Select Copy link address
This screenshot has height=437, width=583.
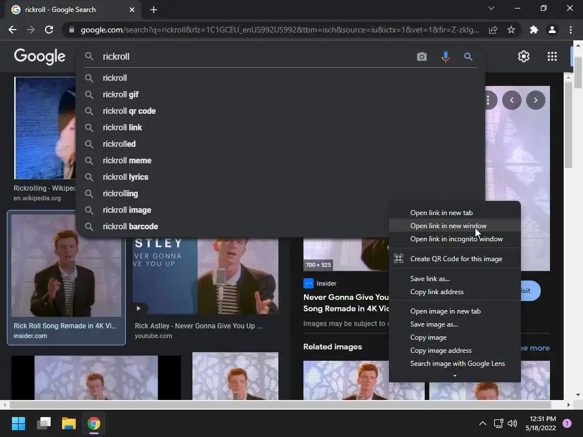(455, 292)
